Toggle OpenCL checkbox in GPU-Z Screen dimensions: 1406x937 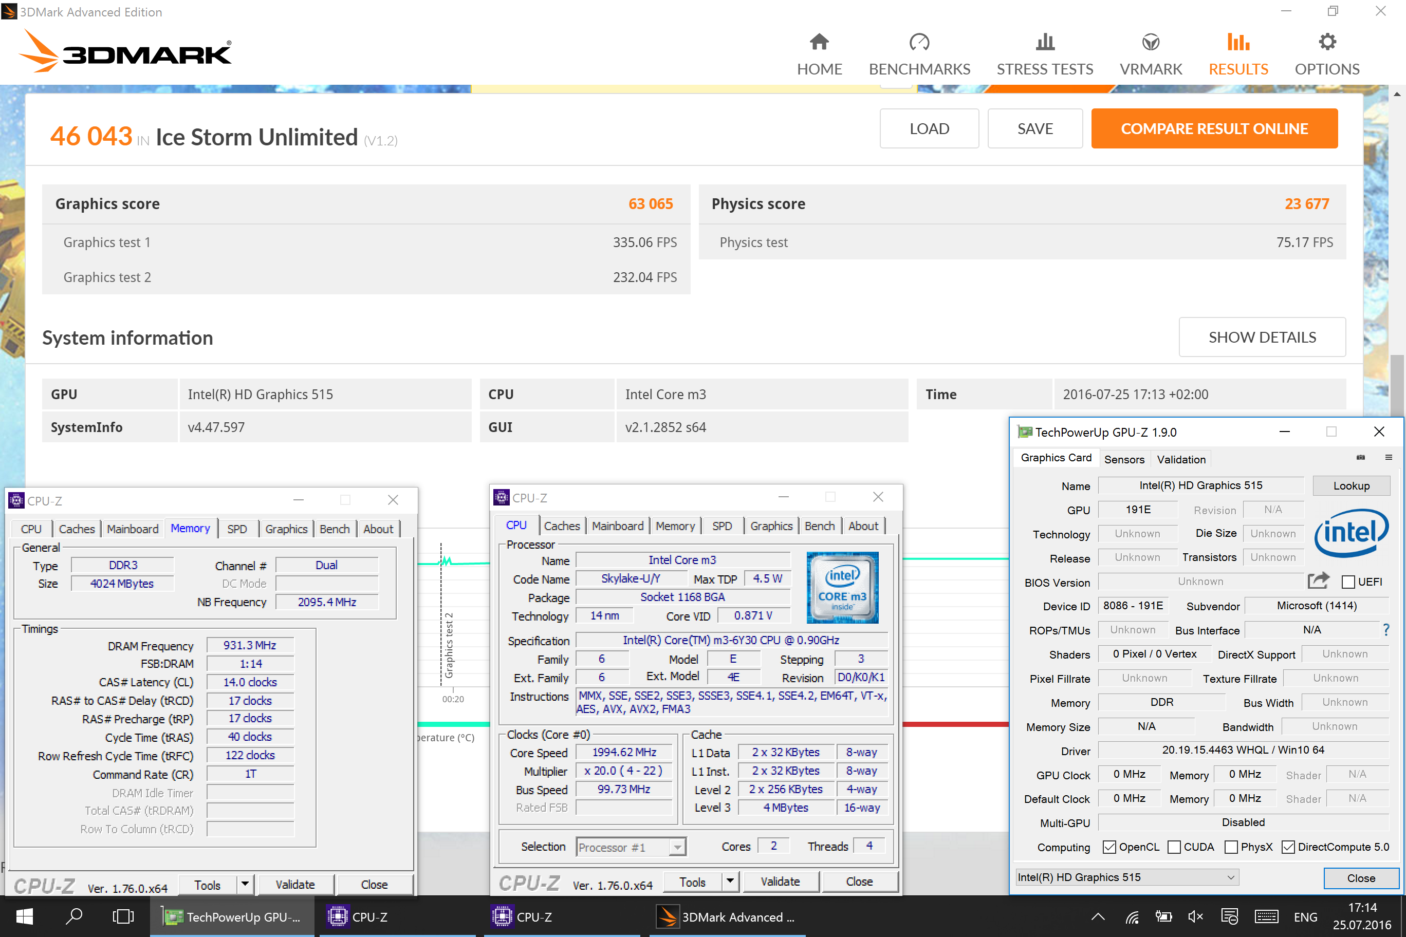click(x=1109, y=847)
